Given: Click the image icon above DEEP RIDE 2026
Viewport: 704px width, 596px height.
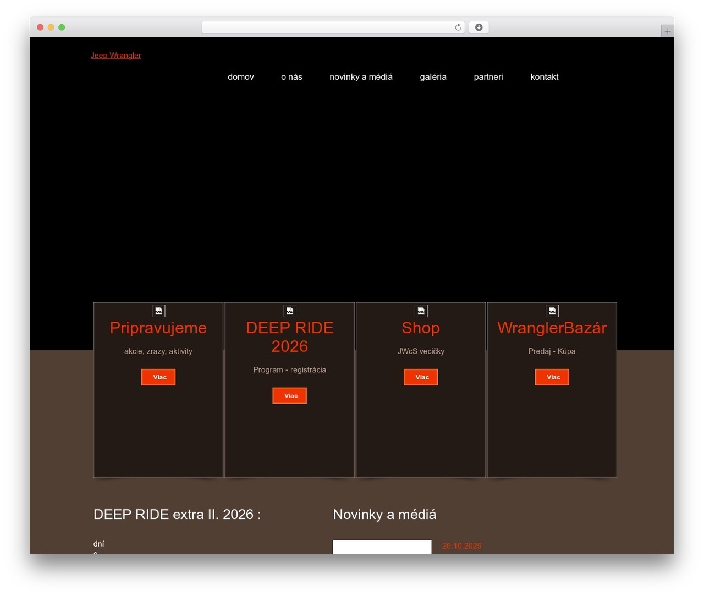Looking at the screenshot, I should (290, 311).
